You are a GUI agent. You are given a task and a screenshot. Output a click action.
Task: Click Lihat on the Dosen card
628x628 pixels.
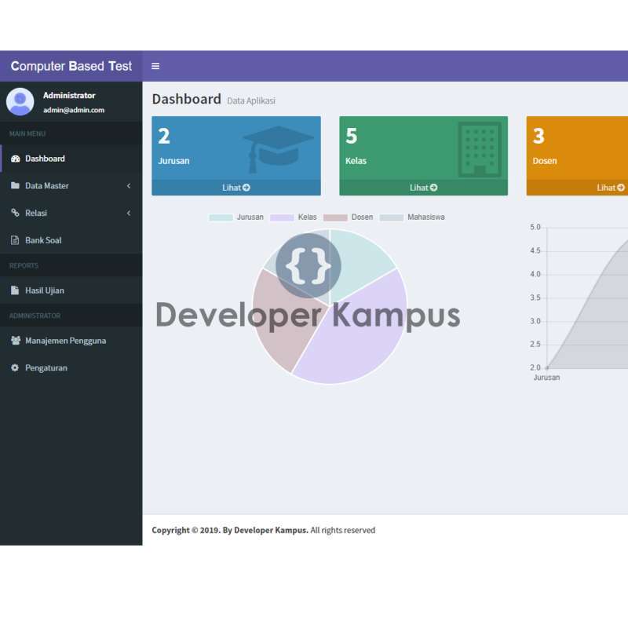pyautogui.click(x=611, y=188)
